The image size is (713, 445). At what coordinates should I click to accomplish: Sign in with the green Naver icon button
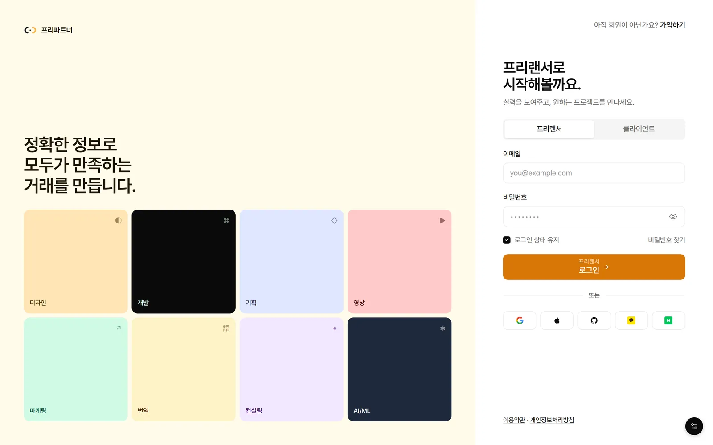[x=668, y=320]
